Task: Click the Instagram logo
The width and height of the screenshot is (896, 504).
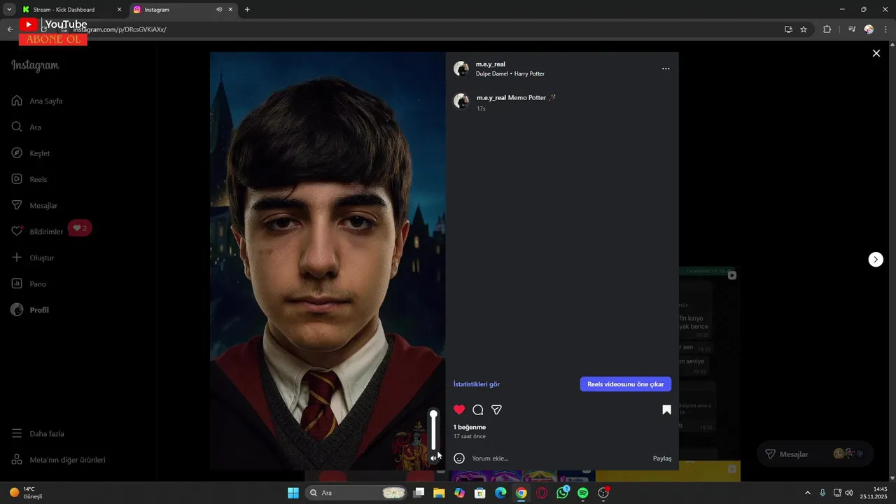Action: [x=35, y=66]
